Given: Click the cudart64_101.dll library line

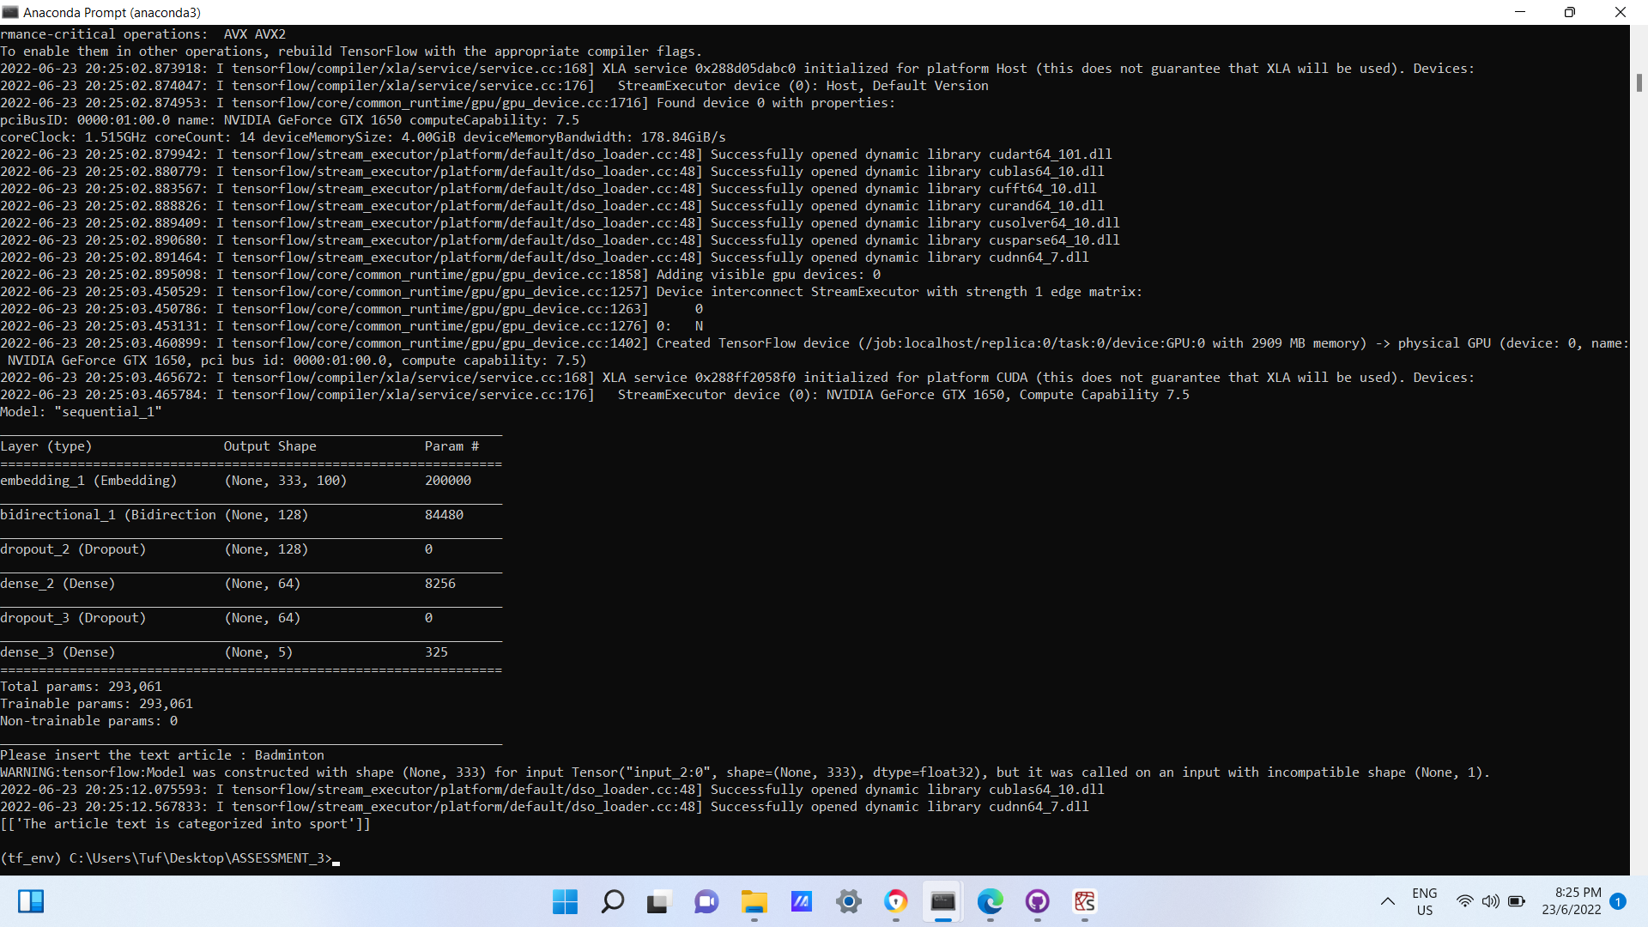Looking at the screenshot, I should coord(556,154).
